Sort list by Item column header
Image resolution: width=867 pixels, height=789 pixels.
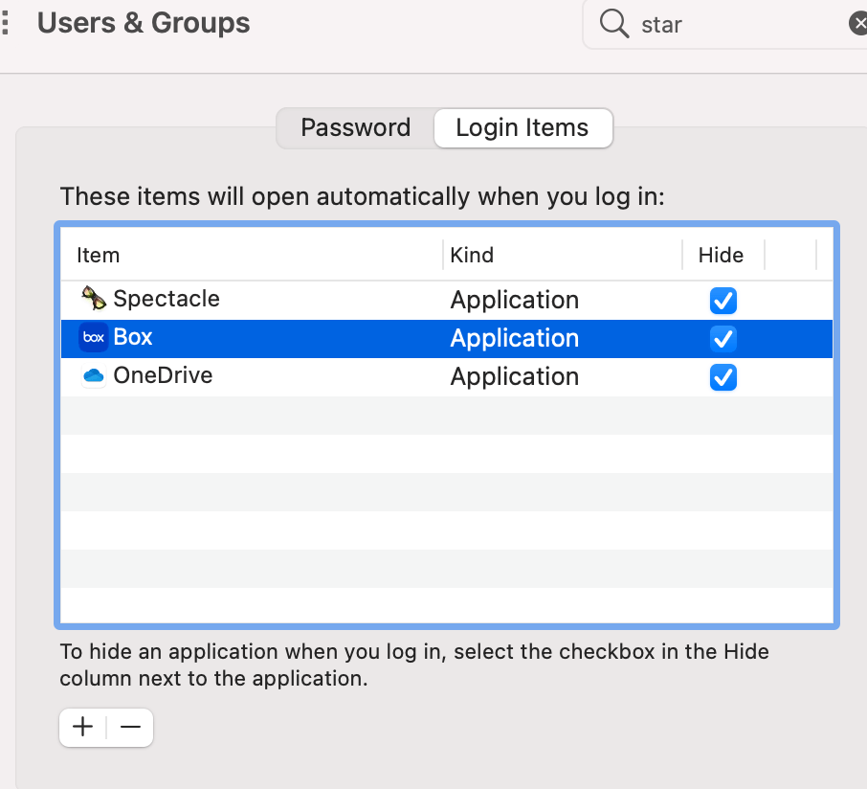point(99,255)
